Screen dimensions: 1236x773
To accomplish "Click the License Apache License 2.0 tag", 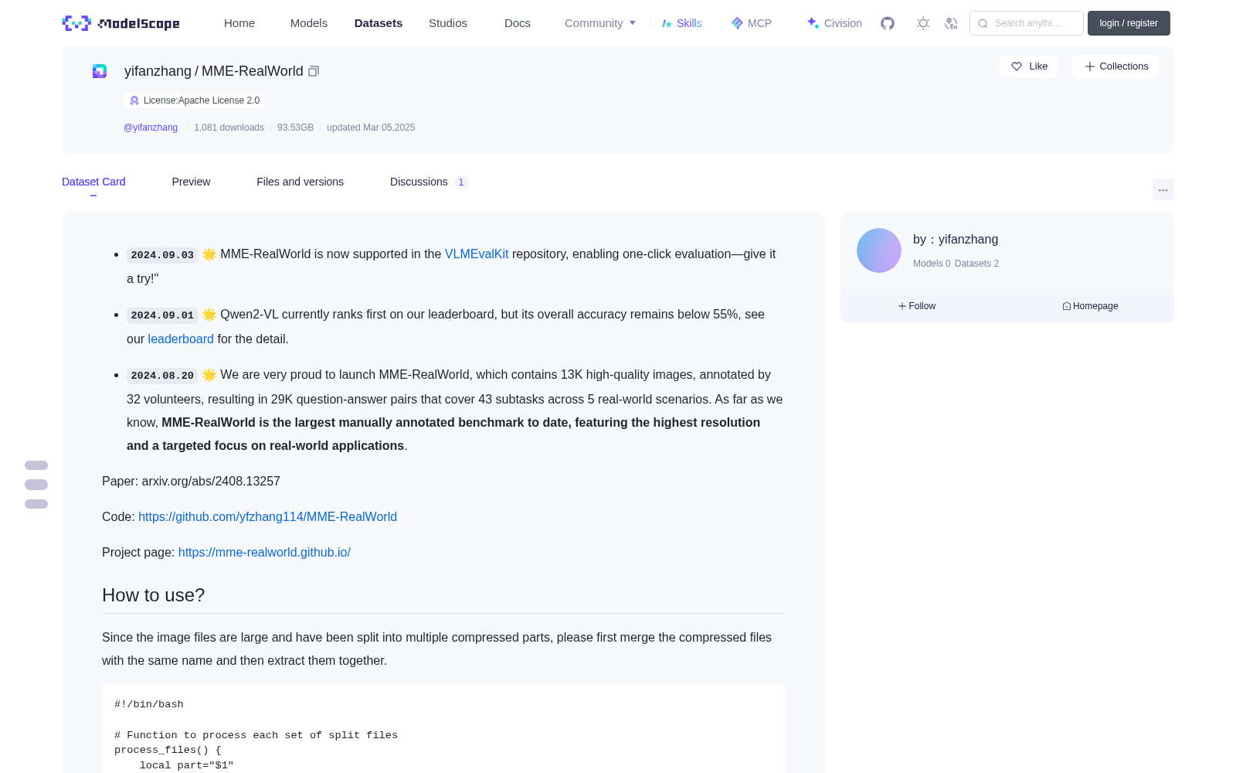I will click(194, 100).
